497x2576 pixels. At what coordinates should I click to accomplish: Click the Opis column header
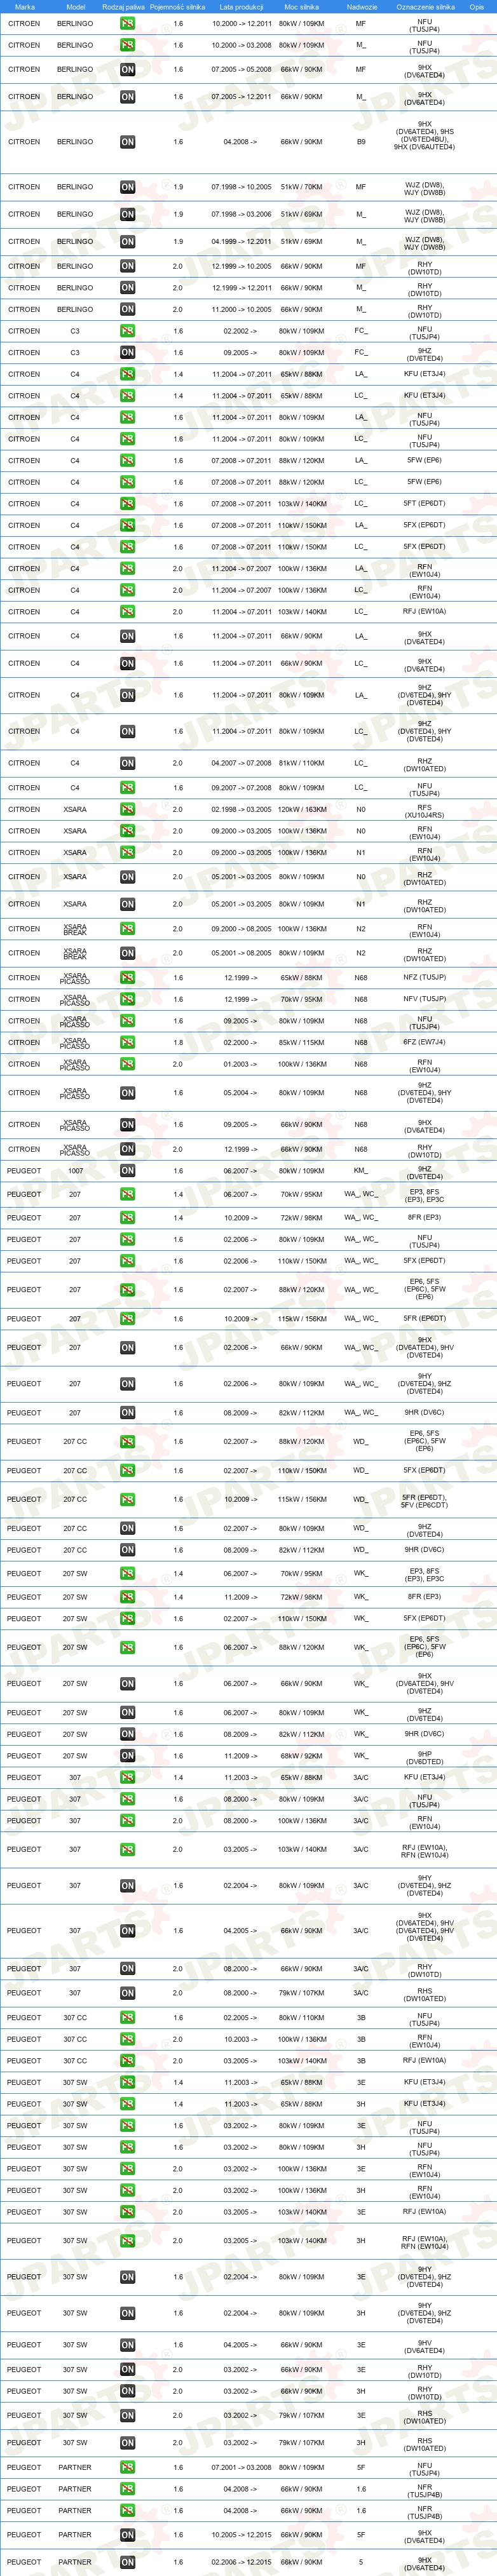[476, 7]
